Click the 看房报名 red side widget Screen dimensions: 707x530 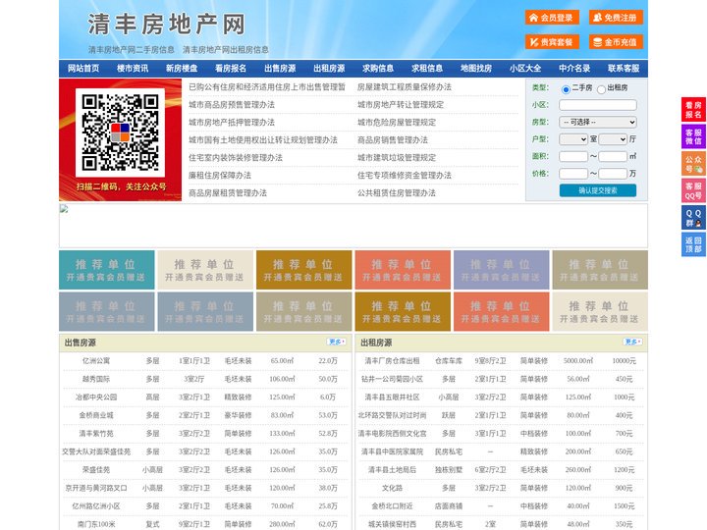tap(693, 110)
